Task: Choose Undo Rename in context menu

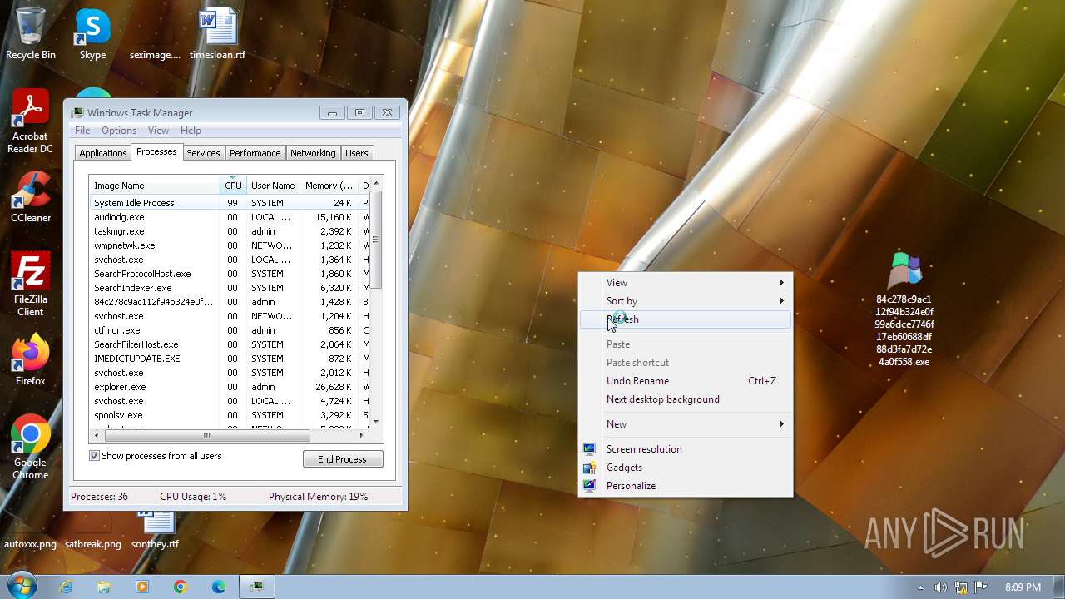Action: [x=686, y=381]
